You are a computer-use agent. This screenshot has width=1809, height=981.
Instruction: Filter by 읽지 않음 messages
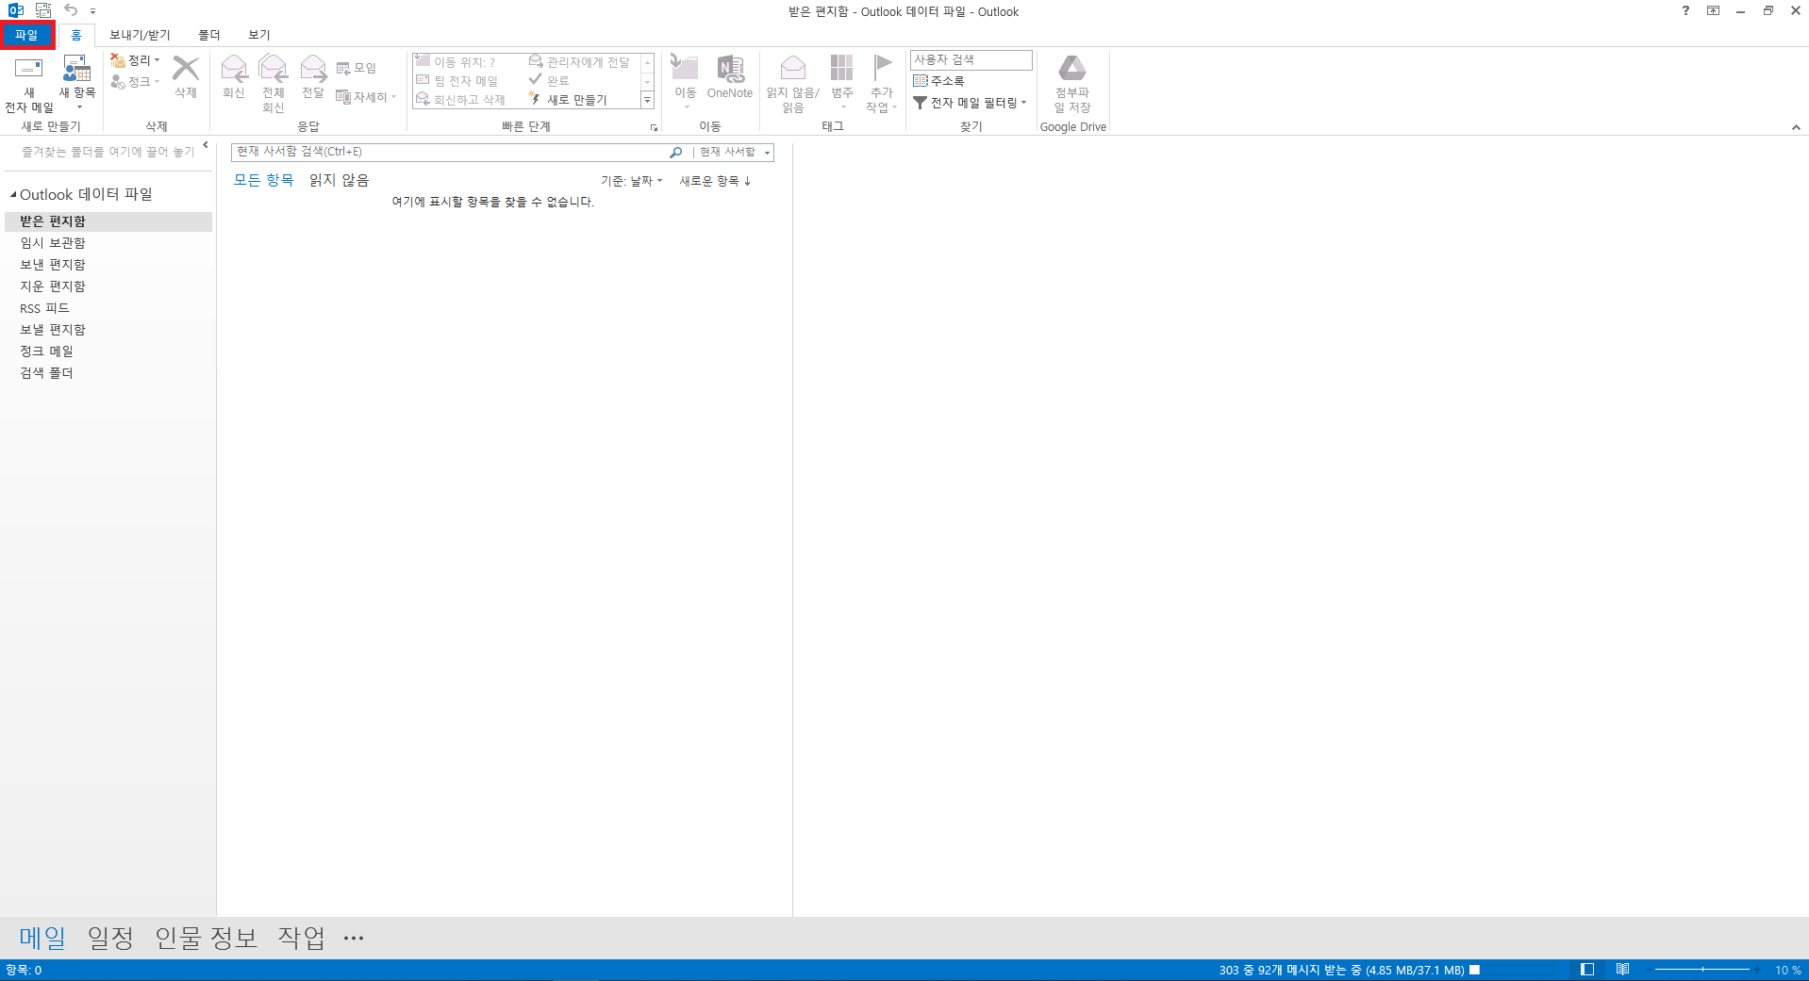click(x=340, y=180)
